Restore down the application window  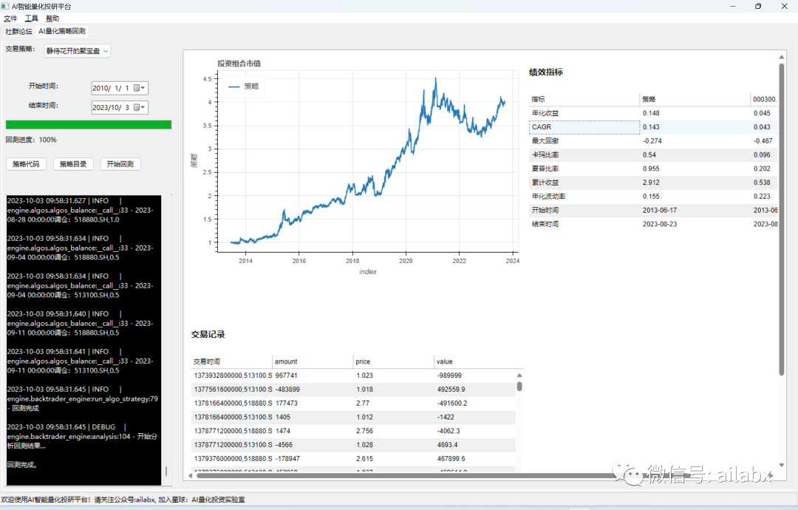click(x=758, y=6)
